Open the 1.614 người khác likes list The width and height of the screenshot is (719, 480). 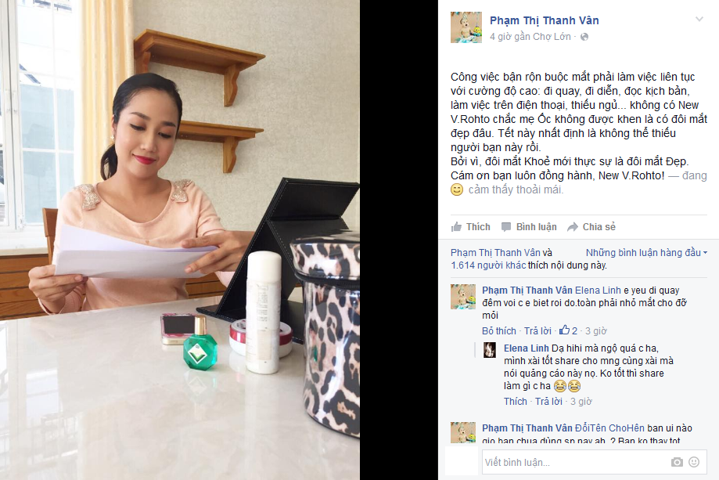point(488,265)
